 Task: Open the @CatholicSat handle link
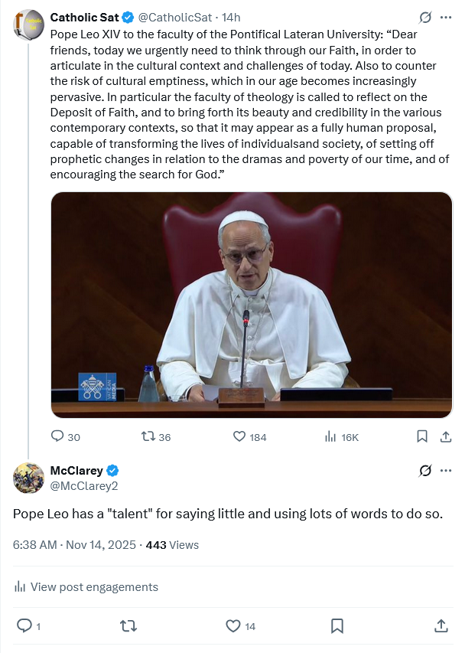click(177, 16)
